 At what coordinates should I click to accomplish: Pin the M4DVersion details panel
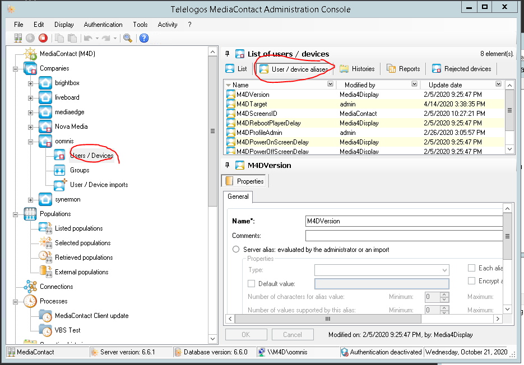pyautogui.click(x=227, y=165)
